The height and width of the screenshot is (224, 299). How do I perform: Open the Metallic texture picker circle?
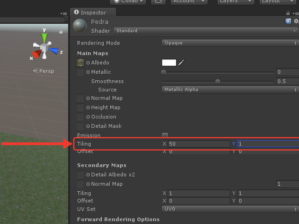coord(88,72)
